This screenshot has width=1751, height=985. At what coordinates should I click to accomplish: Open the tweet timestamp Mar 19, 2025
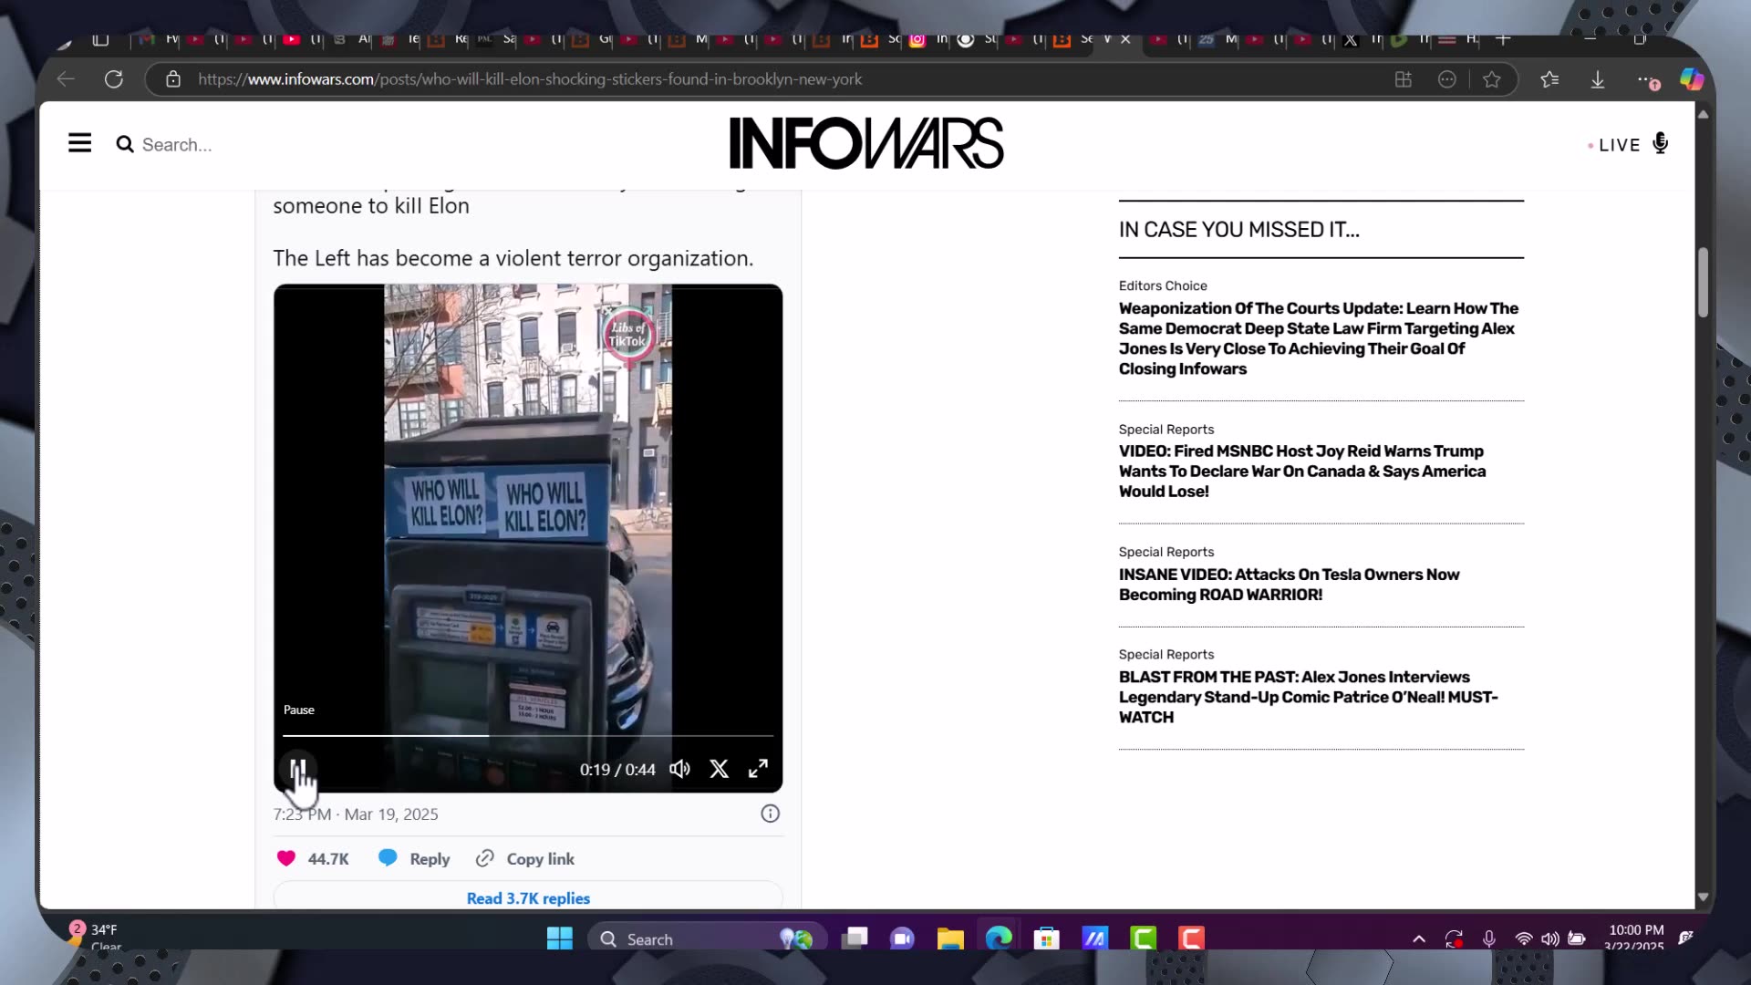point(356,814)
